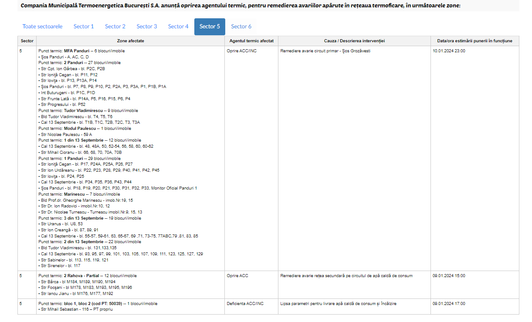This screenshot has height=322, width=532.
Task: View the Sector 6 tab
Action: click(x=241, y=27)
